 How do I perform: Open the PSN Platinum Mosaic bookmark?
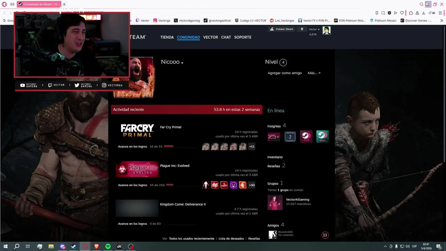349,21
